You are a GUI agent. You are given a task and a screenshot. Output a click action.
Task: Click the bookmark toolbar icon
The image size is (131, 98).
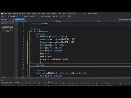point(69,16)
